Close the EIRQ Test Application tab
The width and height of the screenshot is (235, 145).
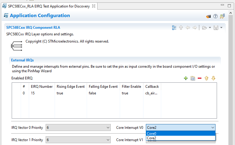click(94, 6)
